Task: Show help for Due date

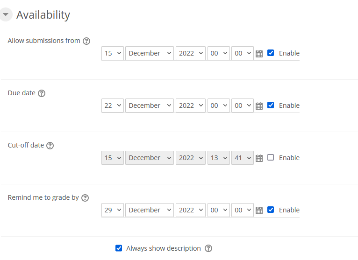Action: [42, 93]
